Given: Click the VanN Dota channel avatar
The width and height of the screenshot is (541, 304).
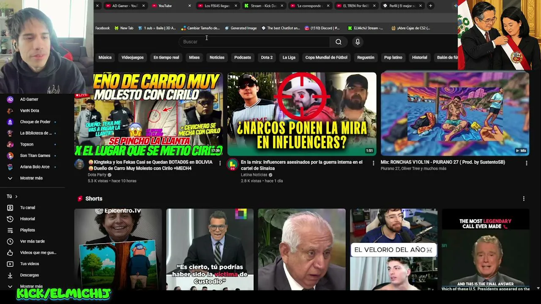Looking at the screenshot, I should coord(10,111).
